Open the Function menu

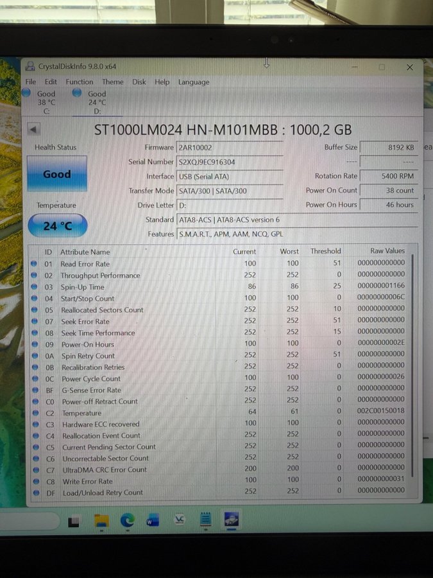pyautogui.click(x=79, y=82)
